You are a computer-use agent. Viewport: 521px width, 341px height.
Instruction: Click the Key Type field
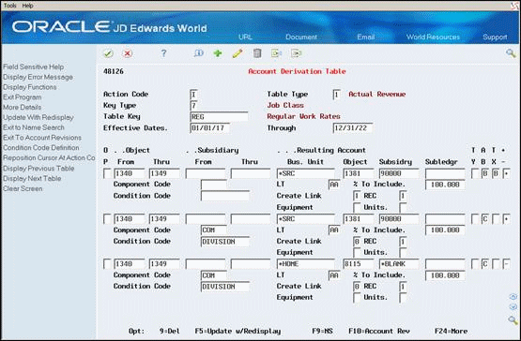pyautogui.click(x=193, y=106)
